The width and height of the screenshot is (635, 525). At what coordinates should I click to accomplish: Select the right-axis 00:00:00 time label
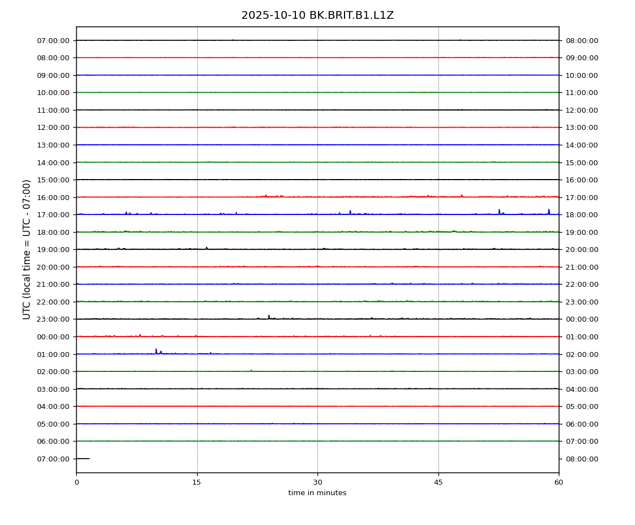click(x=581, y=319)
